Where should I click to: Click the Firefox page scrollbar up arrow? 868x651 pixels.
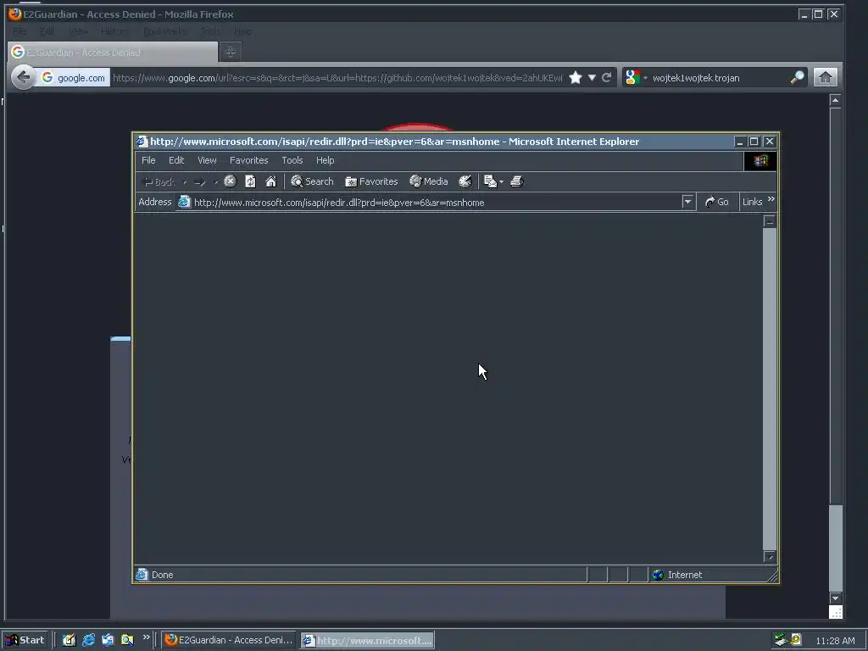click(x=835, y=100)
